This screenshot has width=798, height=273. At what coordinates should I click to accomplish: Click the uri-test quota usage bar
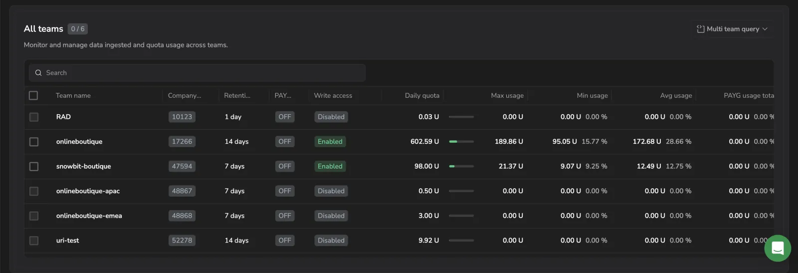click(x=461, y=241)
